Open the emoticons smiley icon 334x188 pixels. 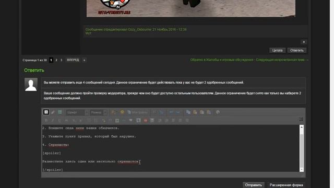click(122, 112)
